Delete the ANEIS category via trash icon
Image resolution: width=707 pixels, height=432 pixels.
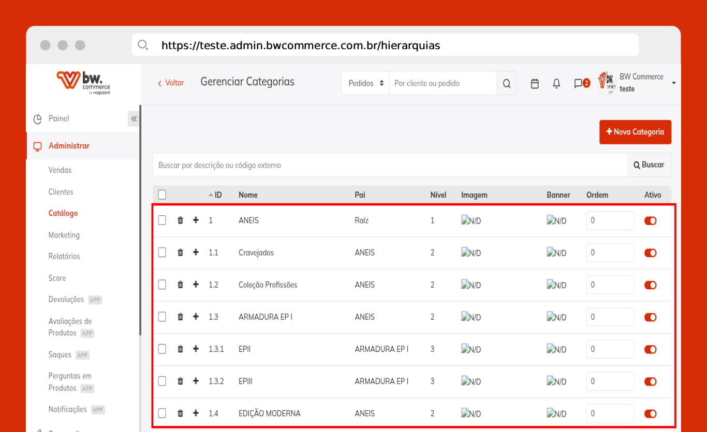(x=180, y=220)
